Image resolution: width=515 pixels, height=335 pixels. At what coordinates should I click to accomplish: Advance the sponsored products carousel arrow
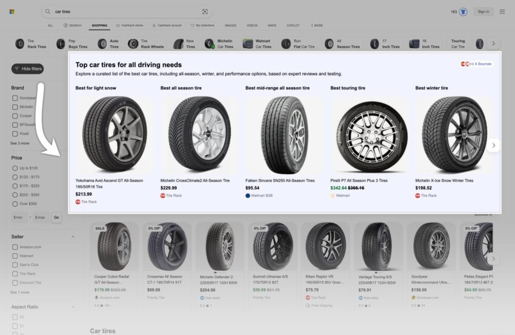[493, 259]
